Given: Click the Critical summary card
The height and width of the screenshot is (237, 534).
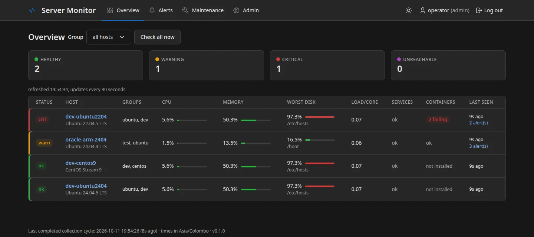Looking at the screenshot, I should pos(327,65).
